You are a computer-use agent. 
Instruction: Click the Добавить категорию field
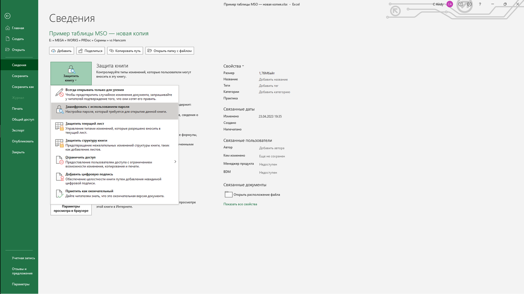275,92
